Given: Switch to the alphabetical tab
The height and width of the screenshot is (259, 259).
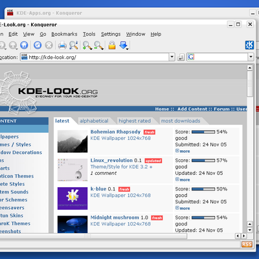Looking at the screenshot, I should [94, 121].
